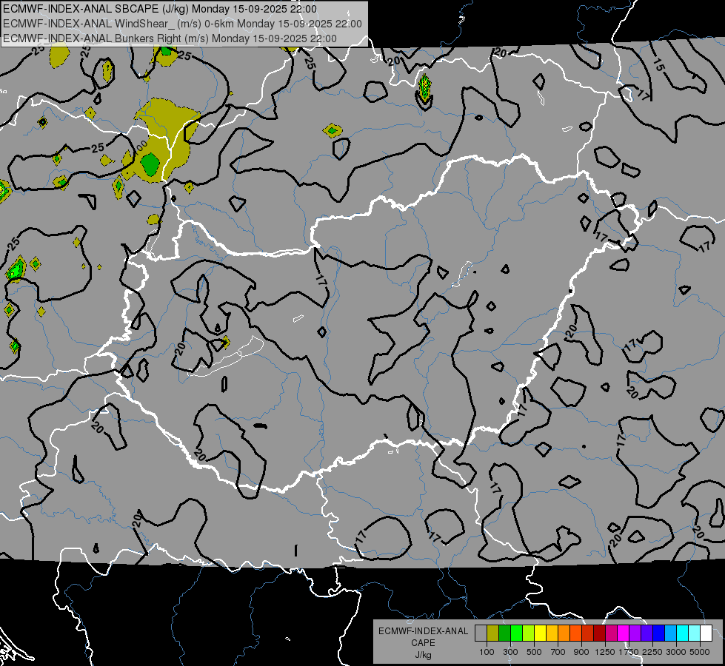Click the pure blue legend swatch

coord(659,633)
